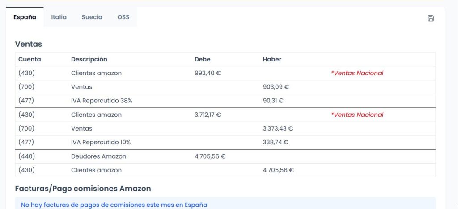Click the Ventas section heading
Screen dimensions: 458x209
tap(29, 44)
